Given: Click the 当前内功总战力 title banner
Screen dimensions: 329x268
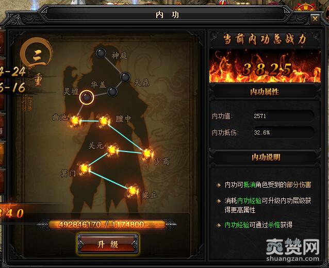Looking at the screenshot, I should click(265, 39).
